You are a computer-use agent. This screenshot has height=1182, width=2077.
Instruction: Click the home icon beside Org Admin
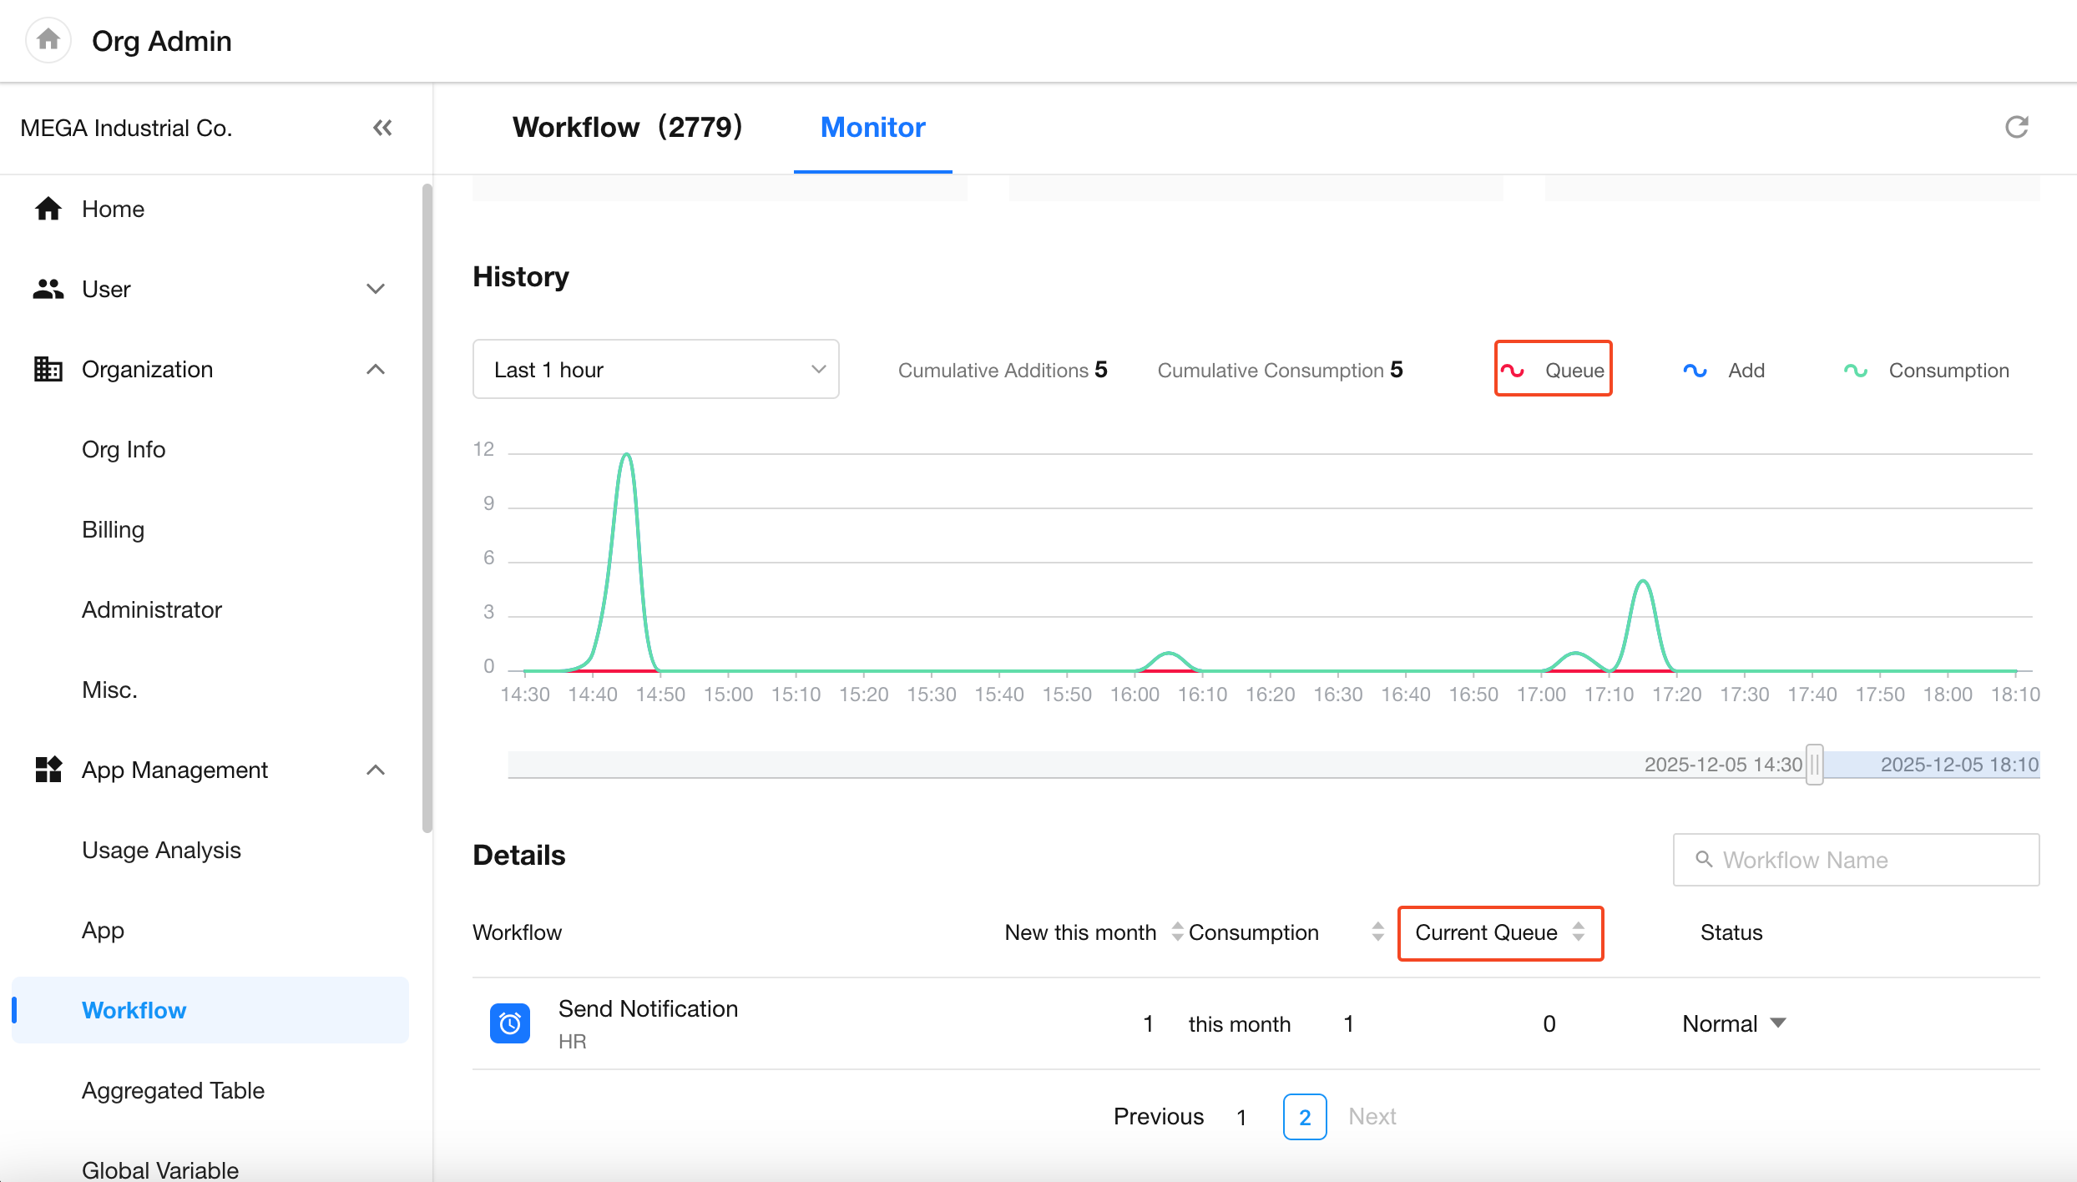tap(48, 39)
